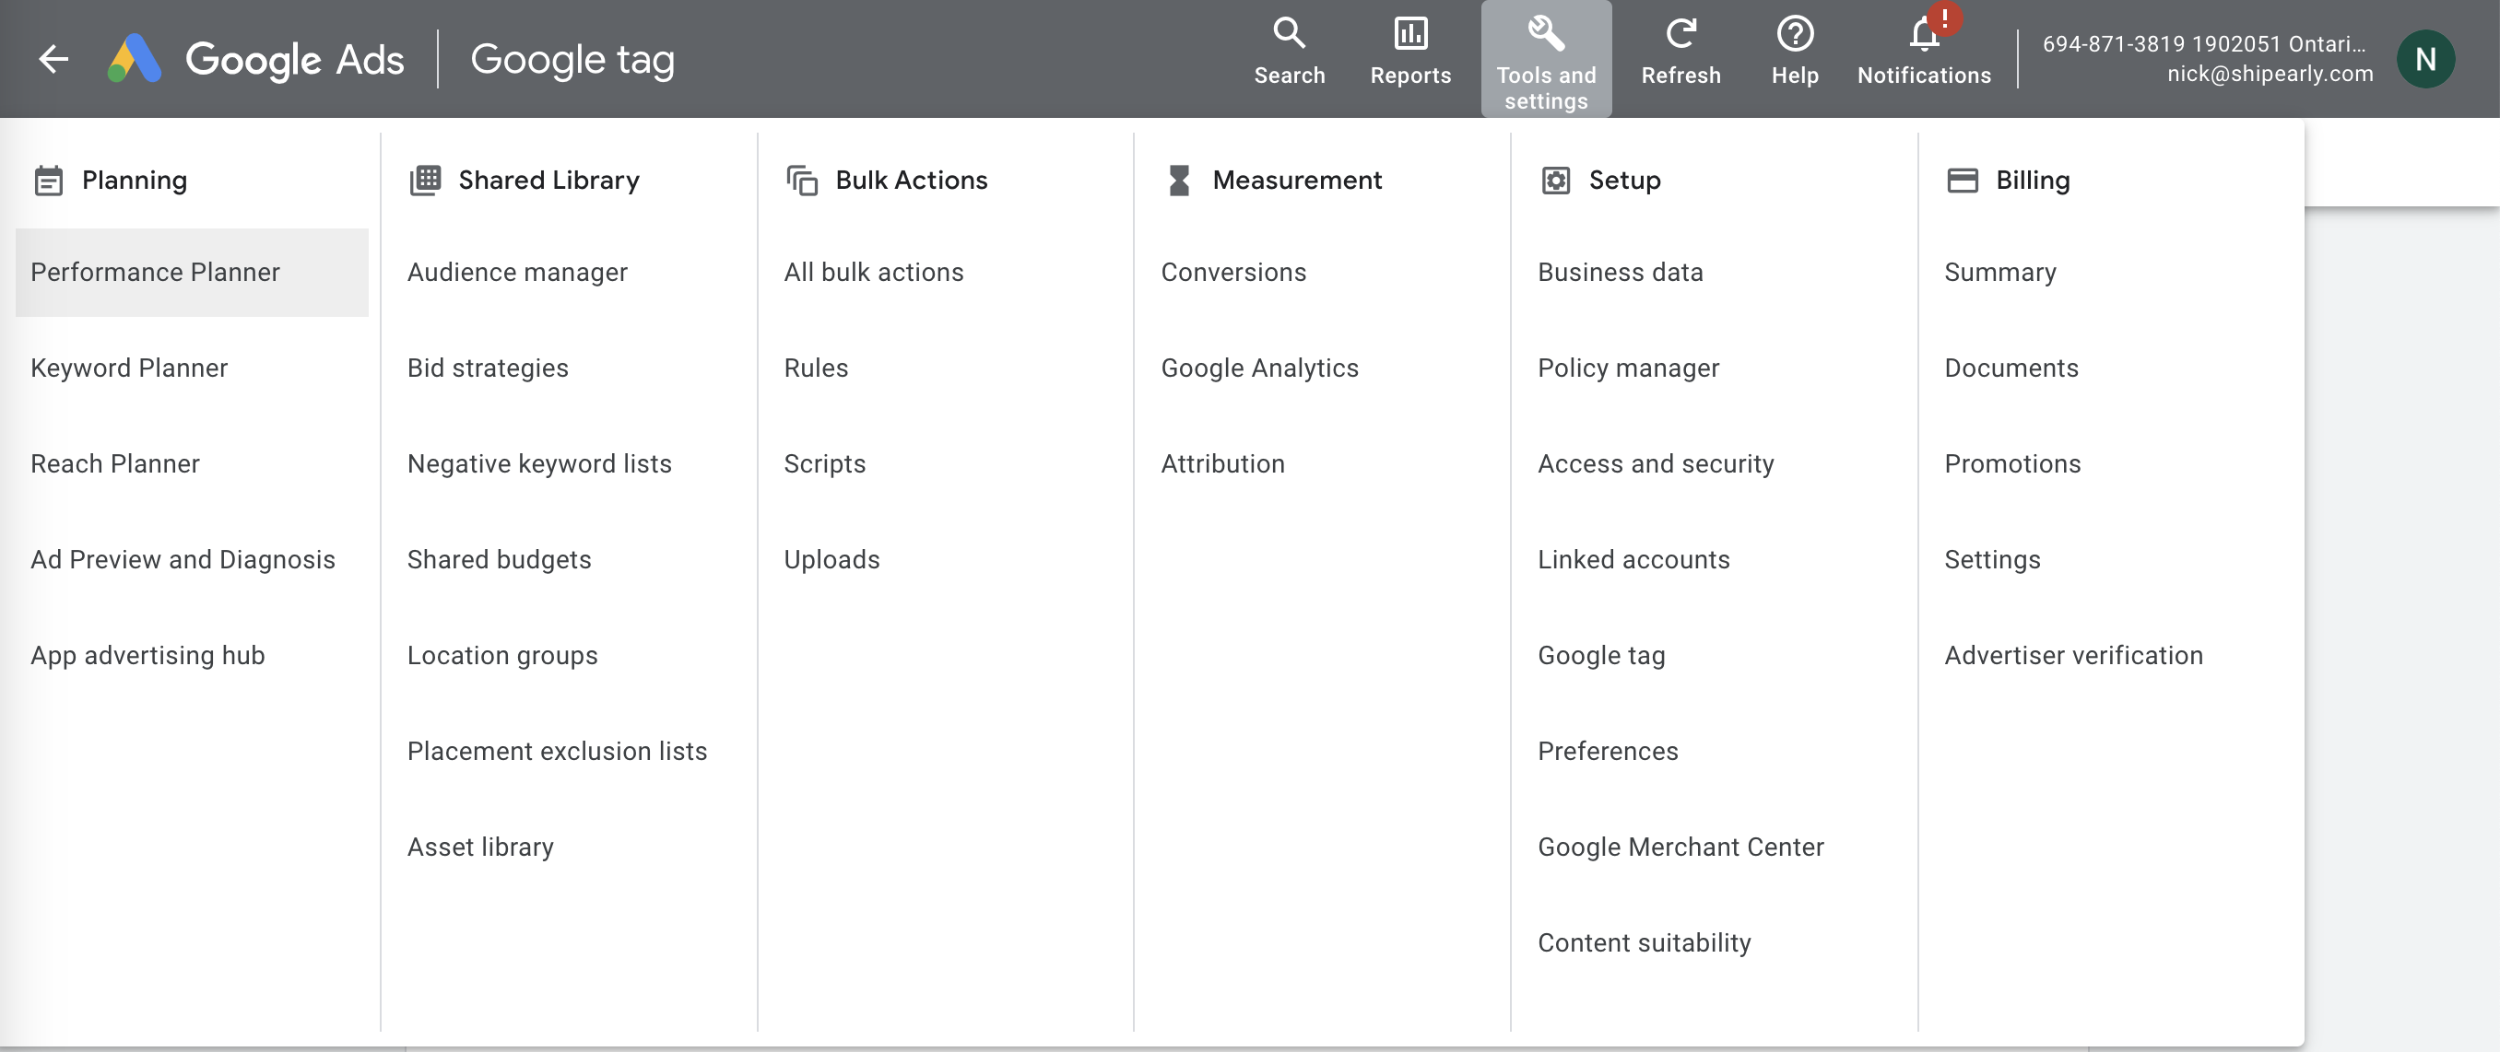Open Performance Planner
2500x1052 pixels.
tap(192, 273)
